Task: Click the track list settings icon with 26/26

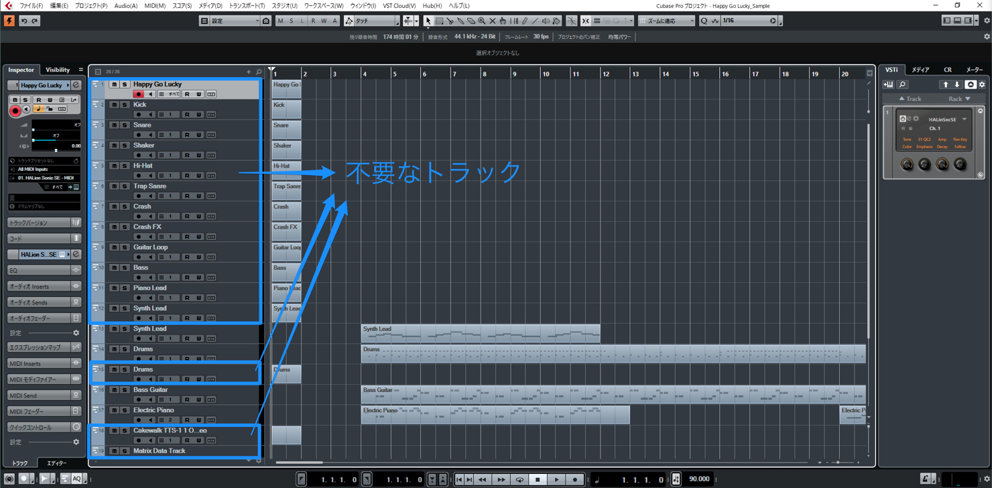Action: tap(98, 72)
